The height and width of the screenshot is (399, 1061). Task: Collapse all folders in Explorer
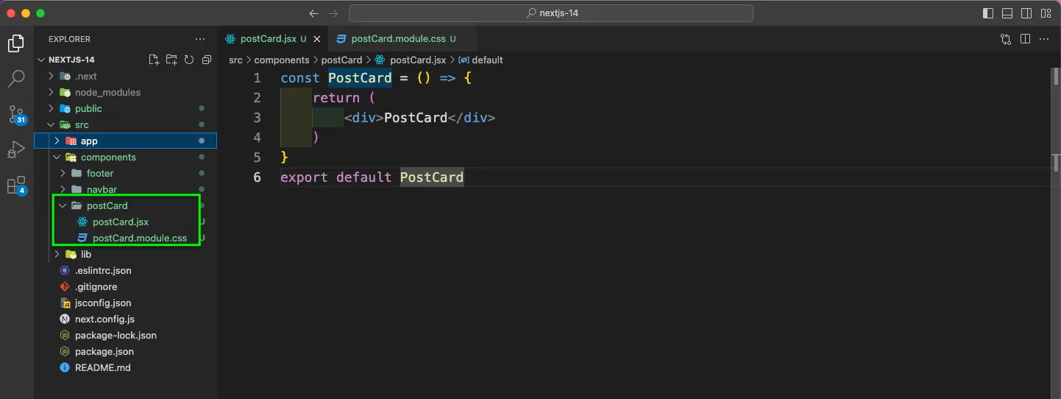pyautogui.click(x=207, y=60)
